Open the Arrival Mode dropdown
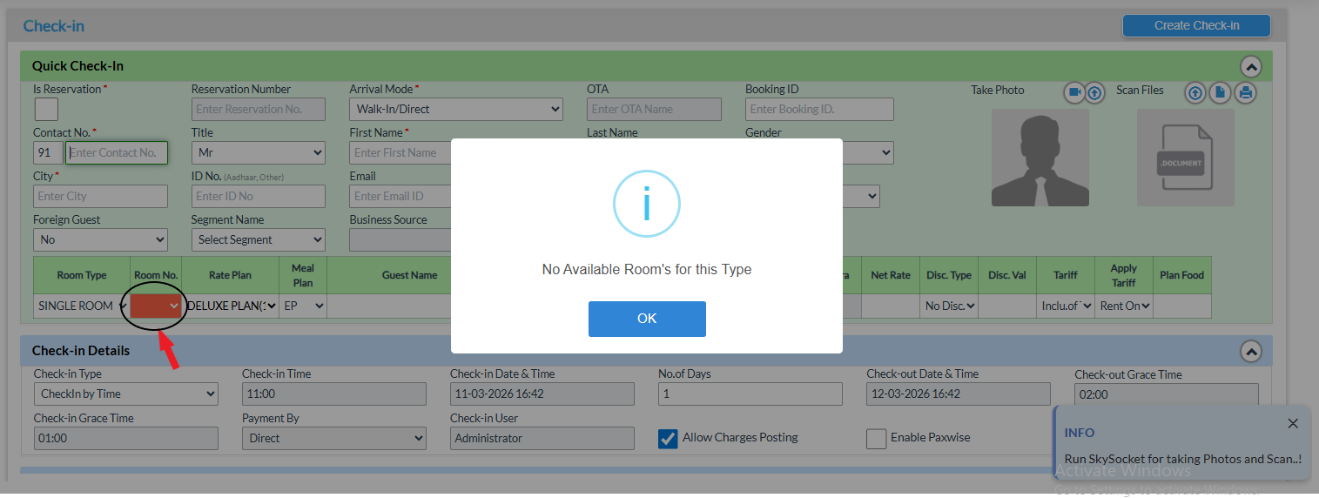The image size is (1319, 498). coord(456,110)
